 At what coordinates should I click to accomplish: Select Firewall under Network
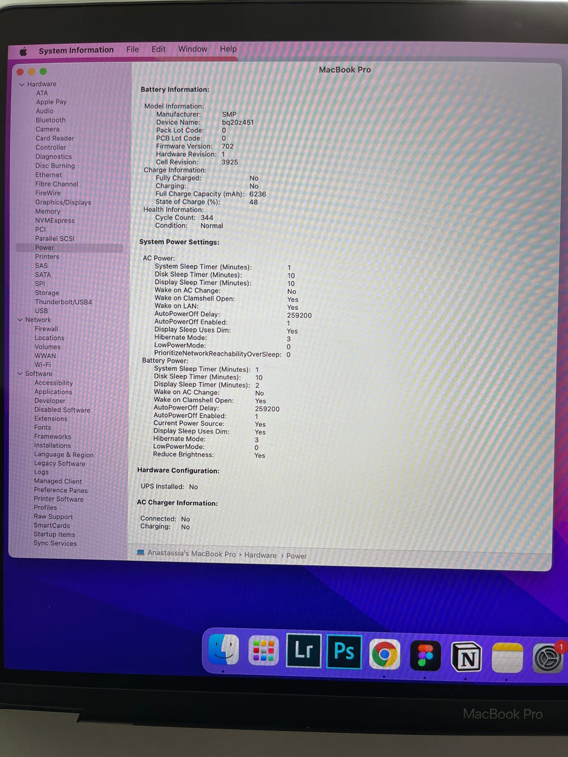[46, 329]
